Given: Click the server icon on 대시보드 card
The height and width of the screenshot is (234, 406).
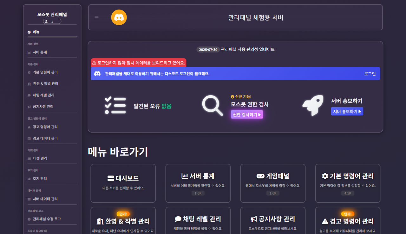Looking at the screenshot, I should click(111, 178).
